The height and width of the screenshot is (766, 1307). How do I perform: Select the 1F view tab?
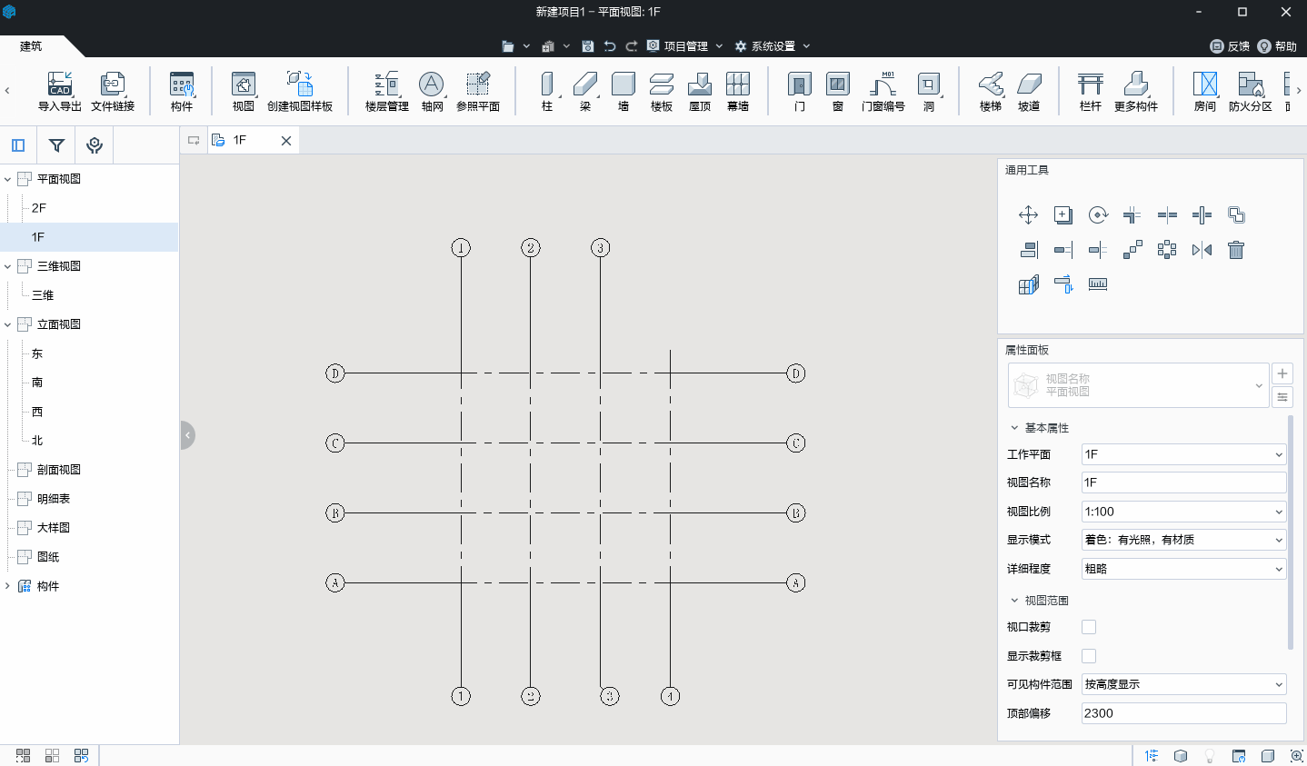(240, 140)
